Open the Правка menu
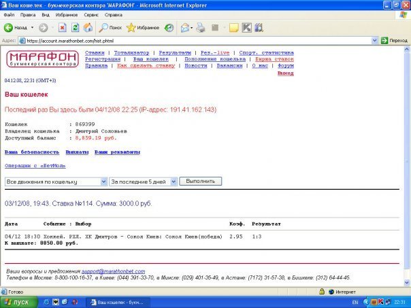Screen dimensions: 411x308 pos(28,15)
